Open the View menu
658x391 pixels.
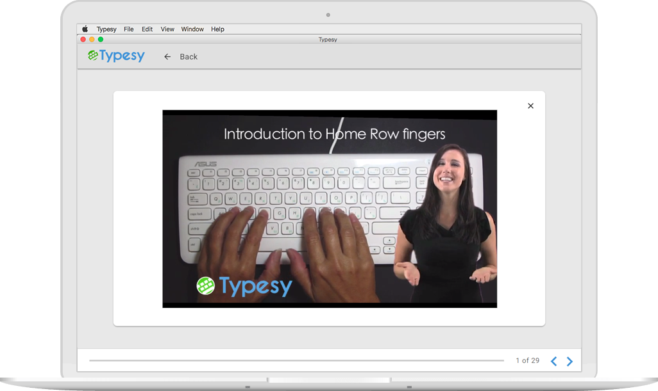point(167,29)
